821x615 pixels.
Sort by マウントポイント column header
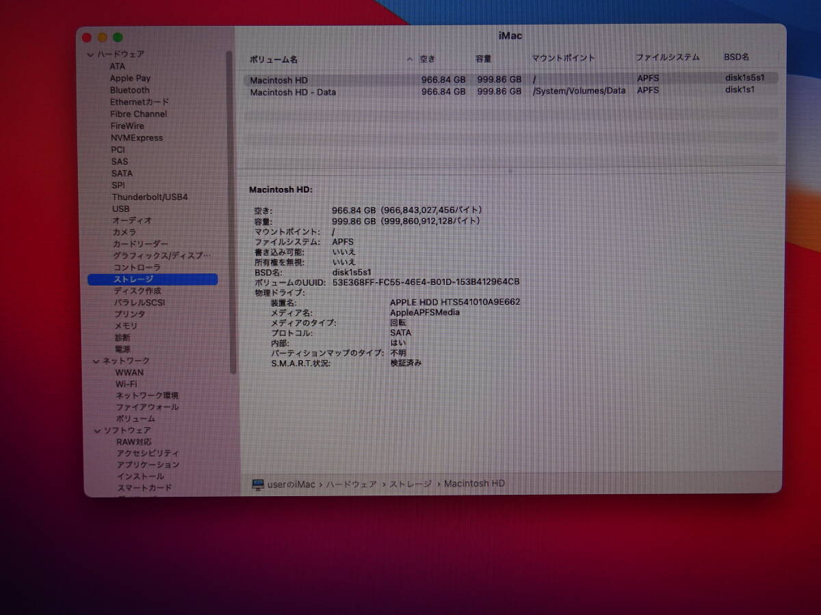[x=564, y=58]
